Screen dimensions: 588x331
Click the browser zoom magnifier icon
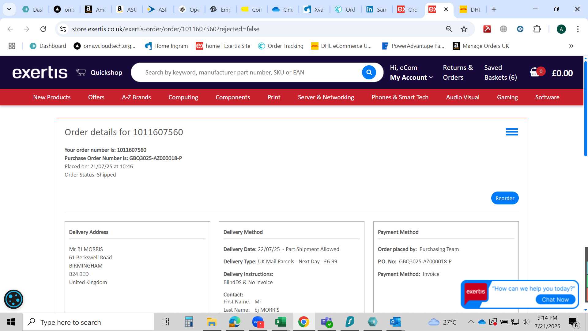pyautogui.click(x=449, y=29)
